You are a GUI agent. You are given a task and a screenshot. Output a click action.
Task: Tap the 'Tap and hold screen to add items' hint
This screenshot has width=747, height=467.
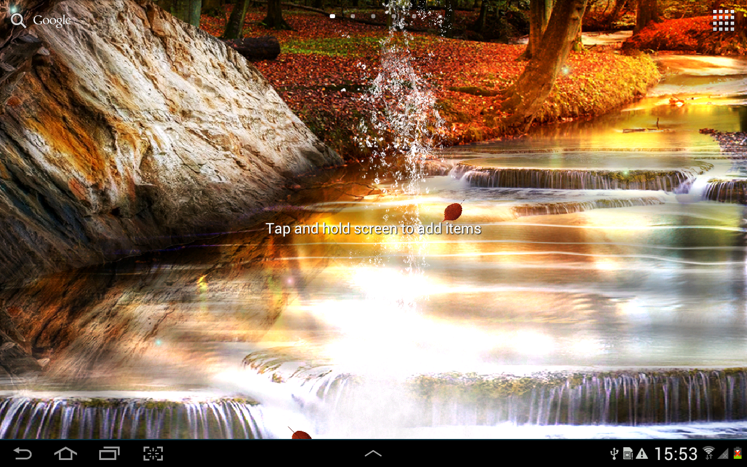(x=373, y=229)
